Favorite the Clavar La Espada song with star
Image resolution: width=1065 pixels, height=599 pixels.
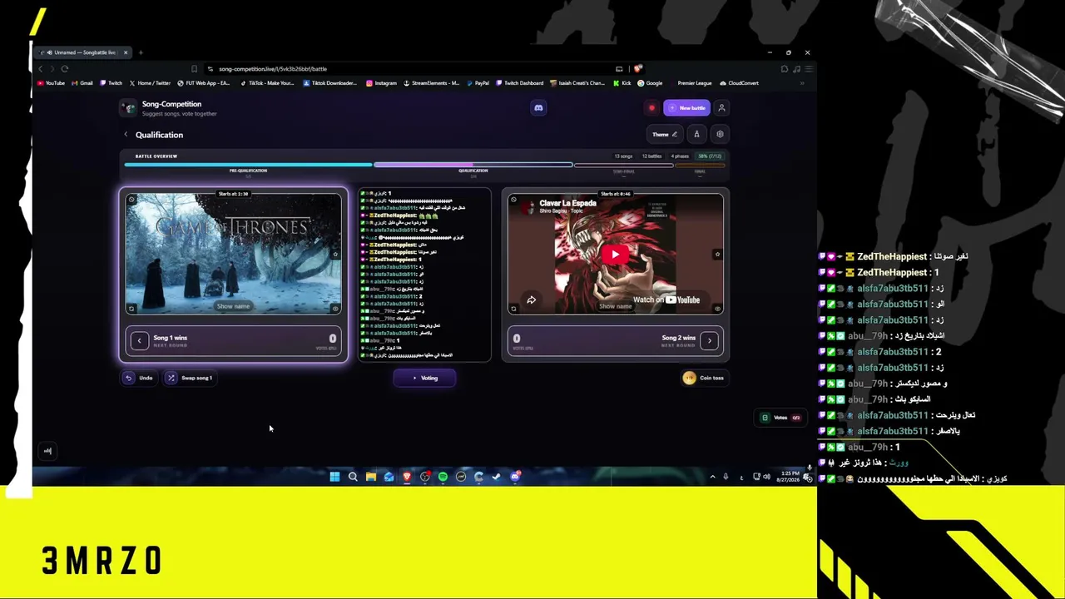717,255
